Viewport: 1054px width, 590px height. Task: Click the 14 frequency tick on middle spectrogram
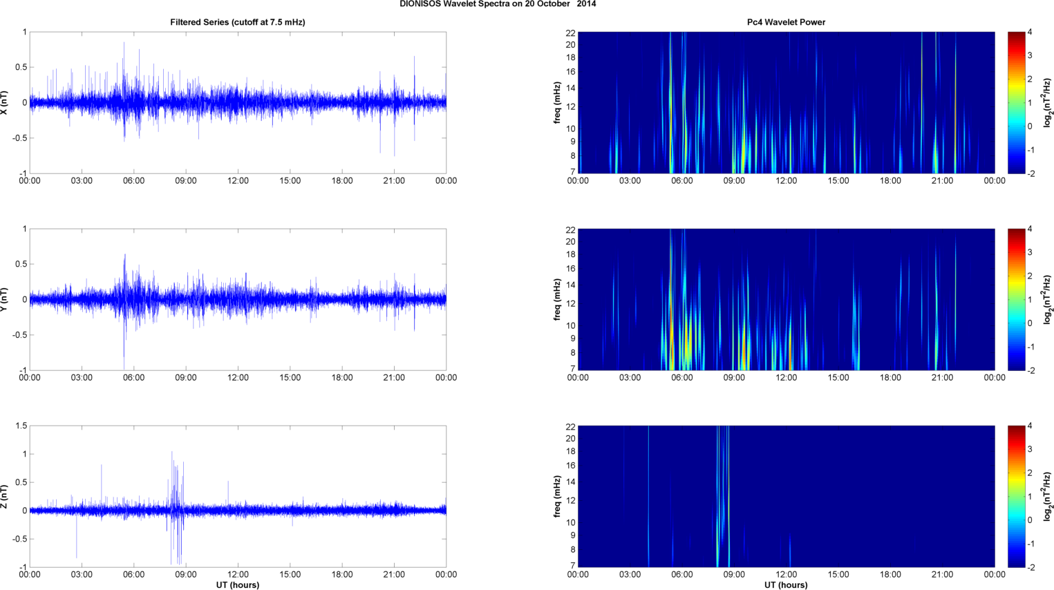(x=571, y=285)
